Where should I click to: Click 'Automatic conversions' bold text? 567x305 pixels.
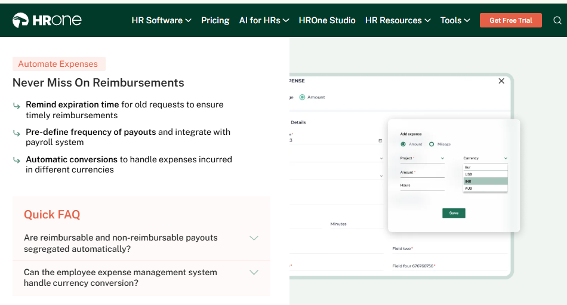tap(72, 159)
